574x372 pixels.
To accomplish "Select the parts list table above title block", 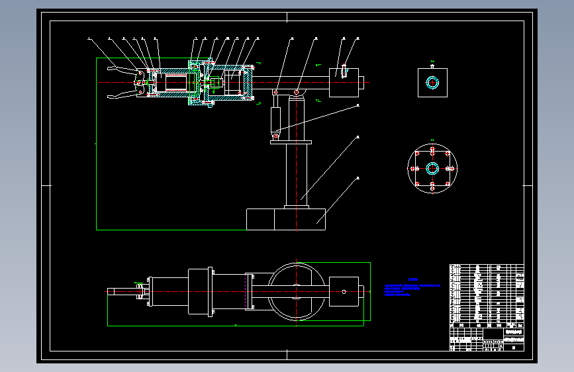I will pos(487,296).
